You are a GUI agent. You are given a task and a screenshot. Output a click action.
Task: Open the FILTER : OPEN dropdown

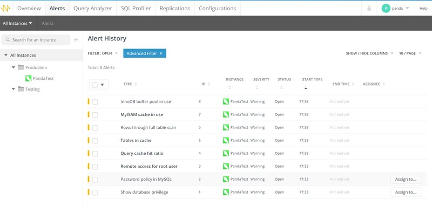(103, 53)
